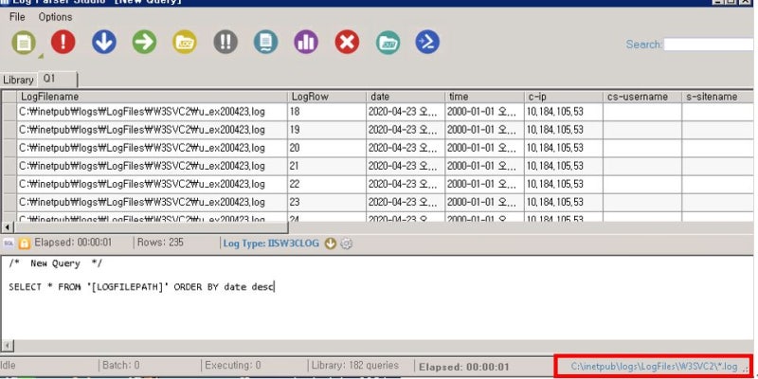Select the LogRow 19 cell
This screenshot has width=758, height=379.
tap(327, 130)
